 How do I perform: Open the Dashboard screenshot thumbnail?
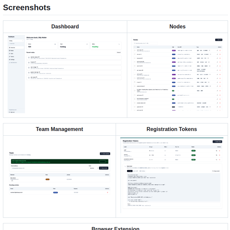(x=65, y=74)
